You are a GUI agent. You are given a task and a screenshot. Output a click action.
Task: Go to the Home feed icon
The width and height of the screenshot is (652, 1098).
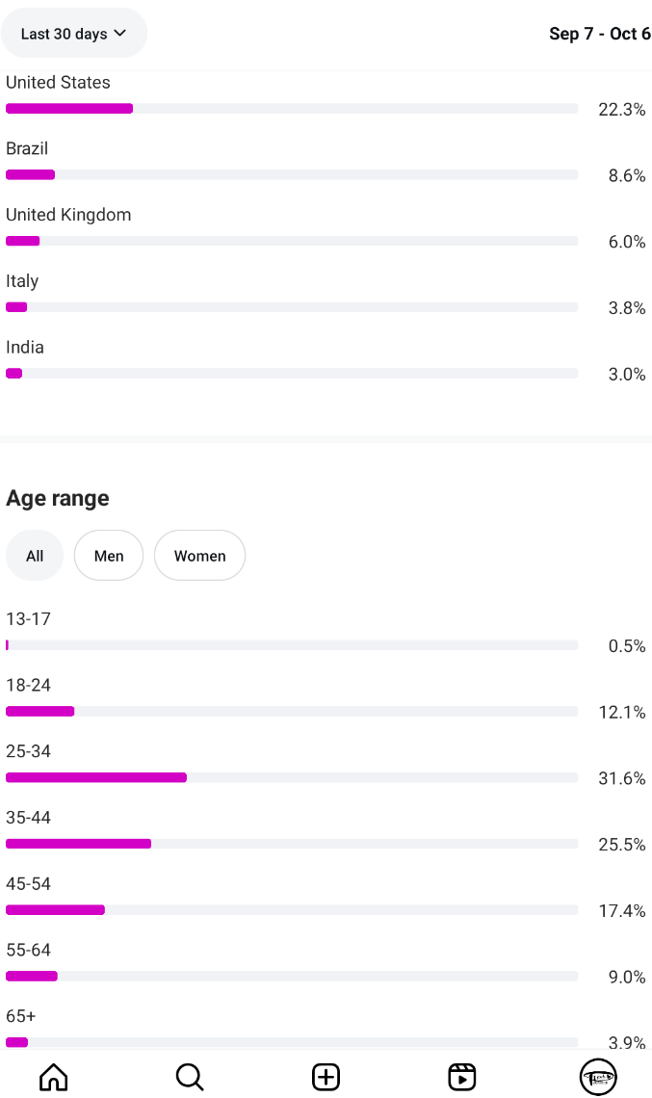(54, 1076)
